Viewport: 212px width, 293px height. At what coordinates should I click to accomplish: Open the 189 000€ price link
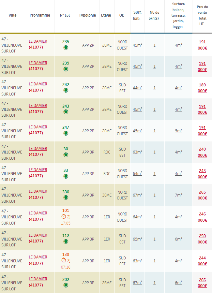tap(202, 88)
